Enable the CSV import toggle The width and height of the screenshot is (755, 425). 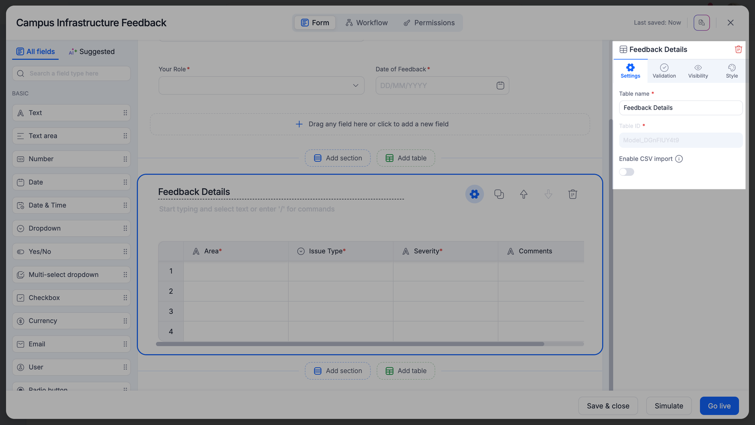pos(626,172)
